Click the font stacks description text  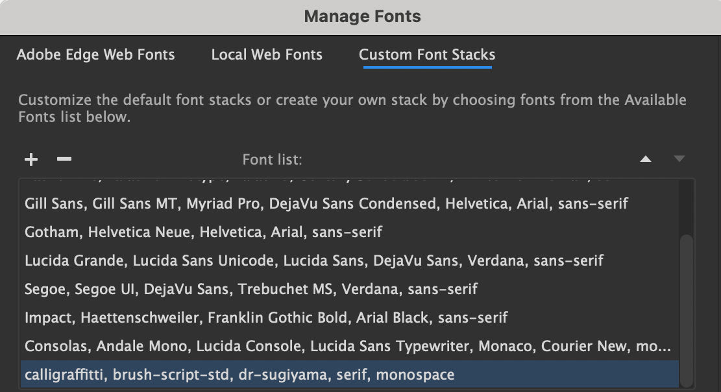pos(352,108)
